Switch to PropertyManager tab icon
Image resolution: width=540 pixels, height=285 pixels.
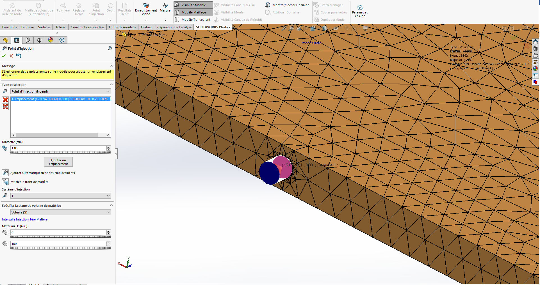point(17,40)
